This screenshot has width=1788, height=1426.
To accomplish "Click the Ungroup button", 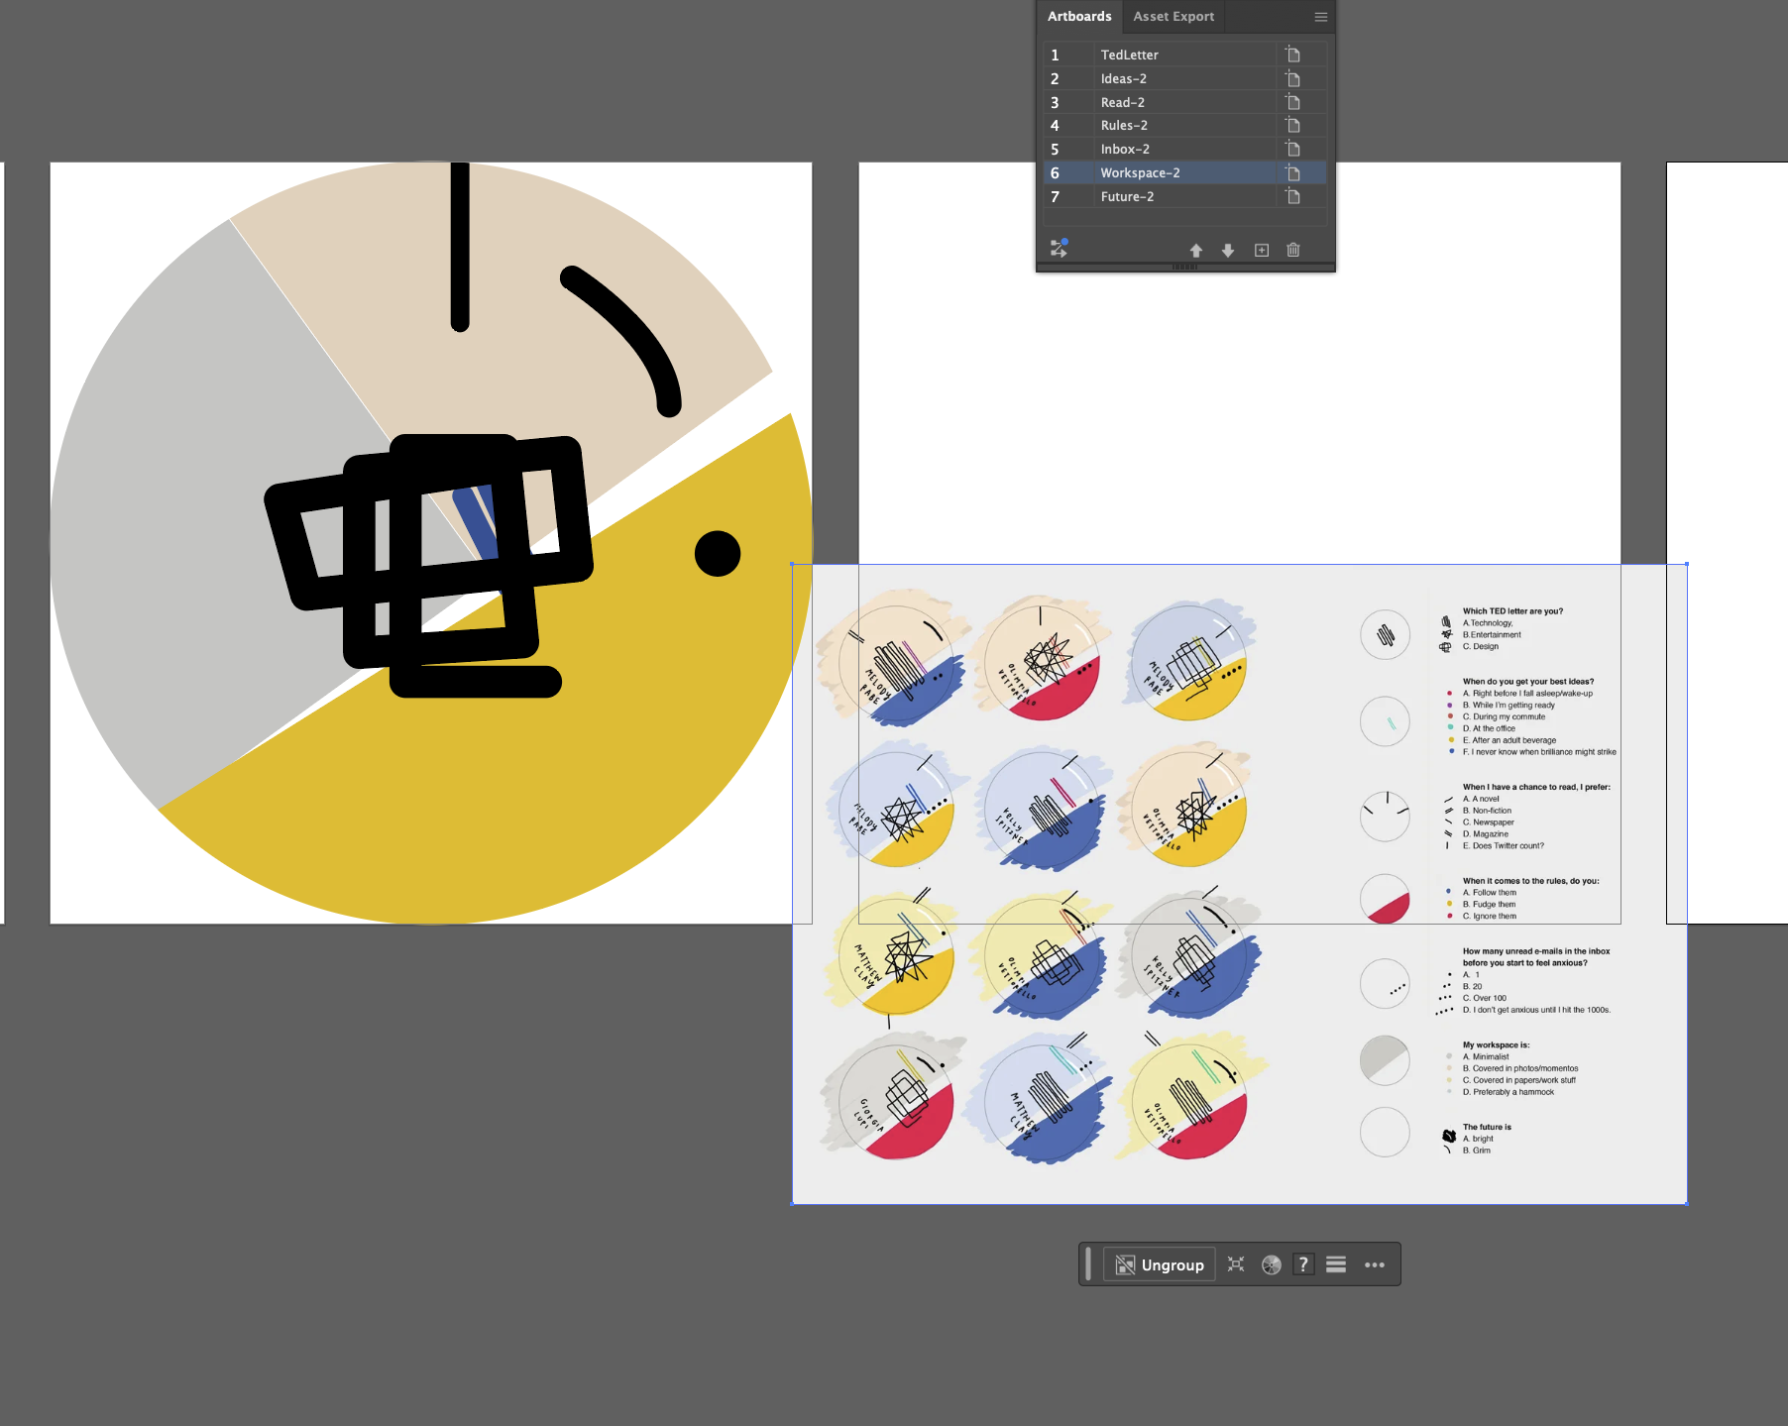I will 1160,1264.
